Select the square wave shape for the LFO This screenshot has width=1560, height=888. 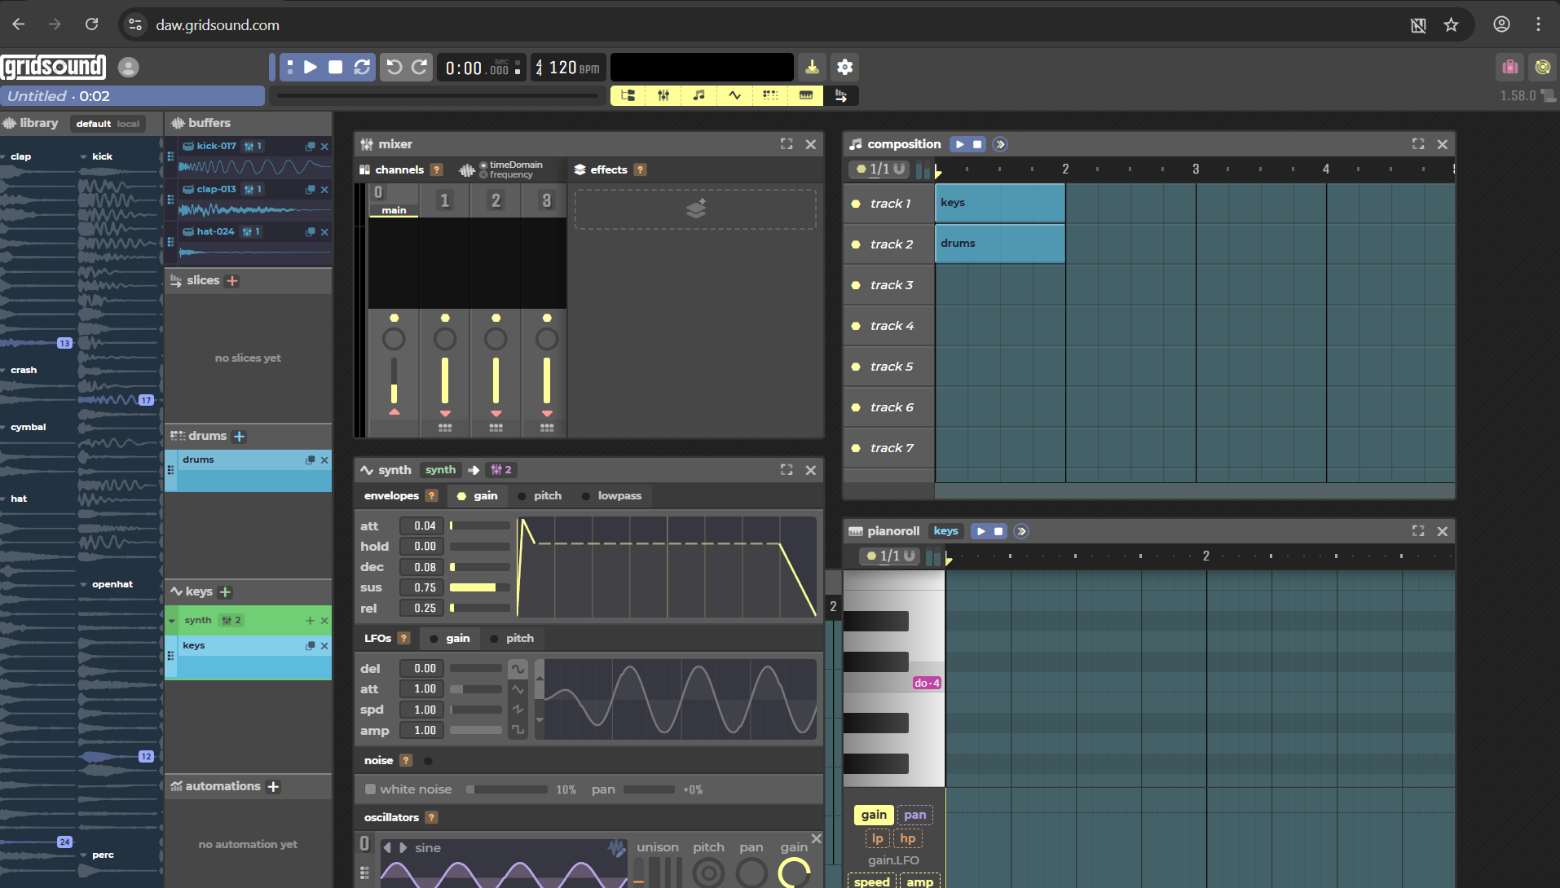point(518,730)
